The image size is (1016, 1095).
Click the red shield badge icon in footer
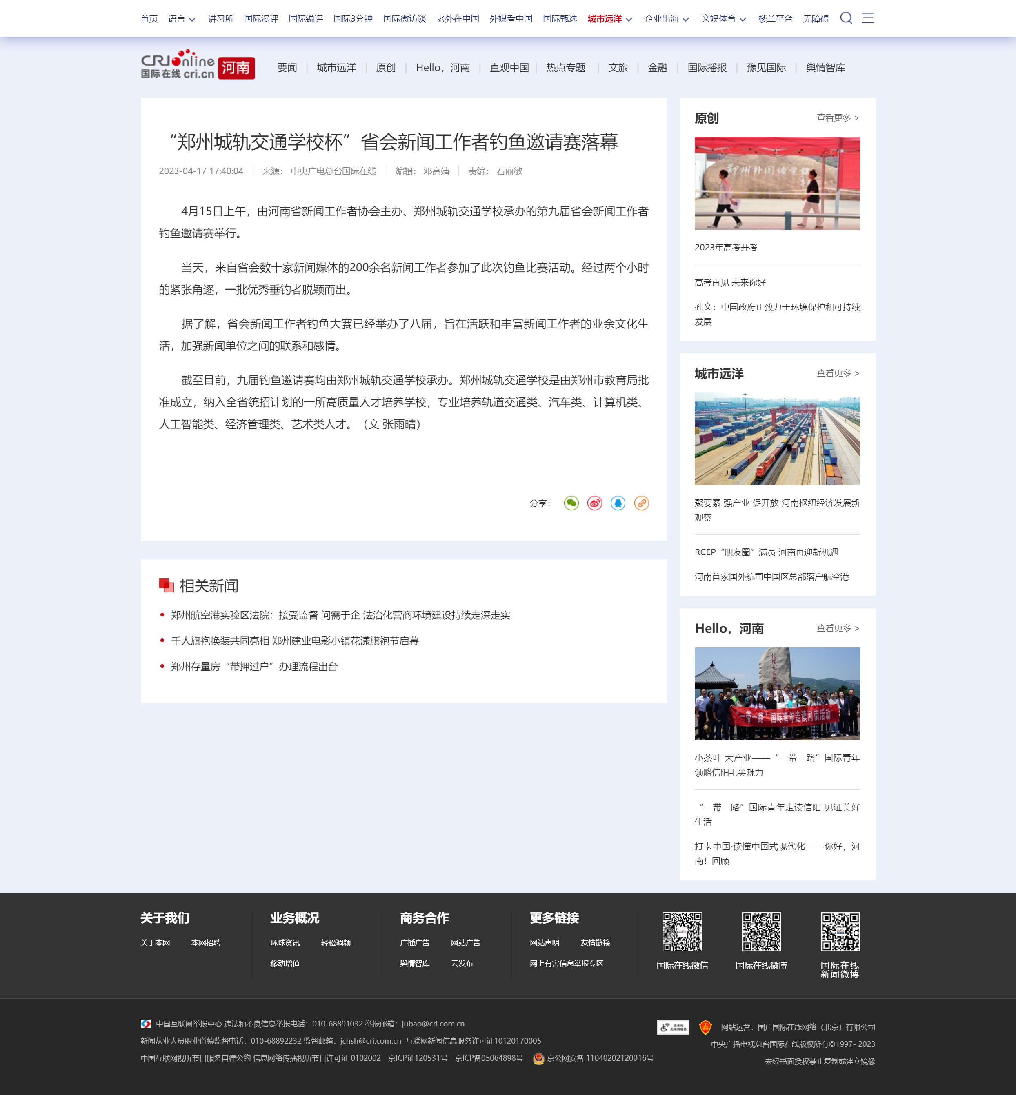point(705,1027)
